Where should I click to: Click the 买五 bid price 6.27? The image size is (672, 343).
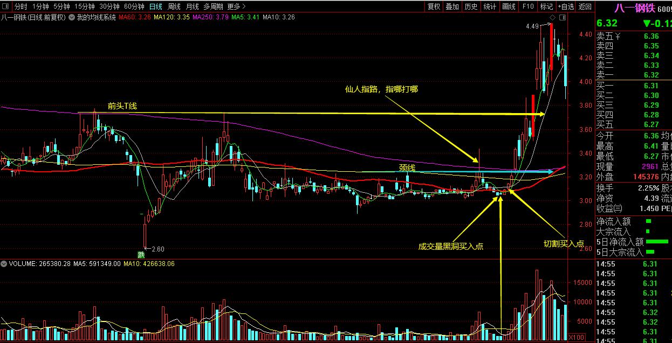point(651,124)
